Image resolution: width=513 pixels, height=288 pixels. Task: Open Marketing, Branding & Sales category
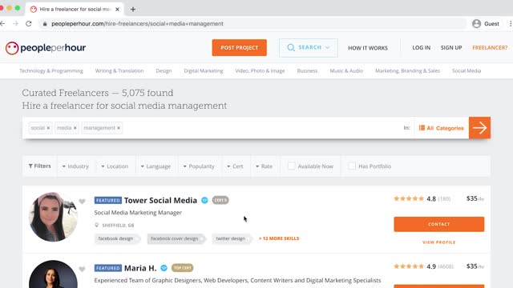(408, 71)
